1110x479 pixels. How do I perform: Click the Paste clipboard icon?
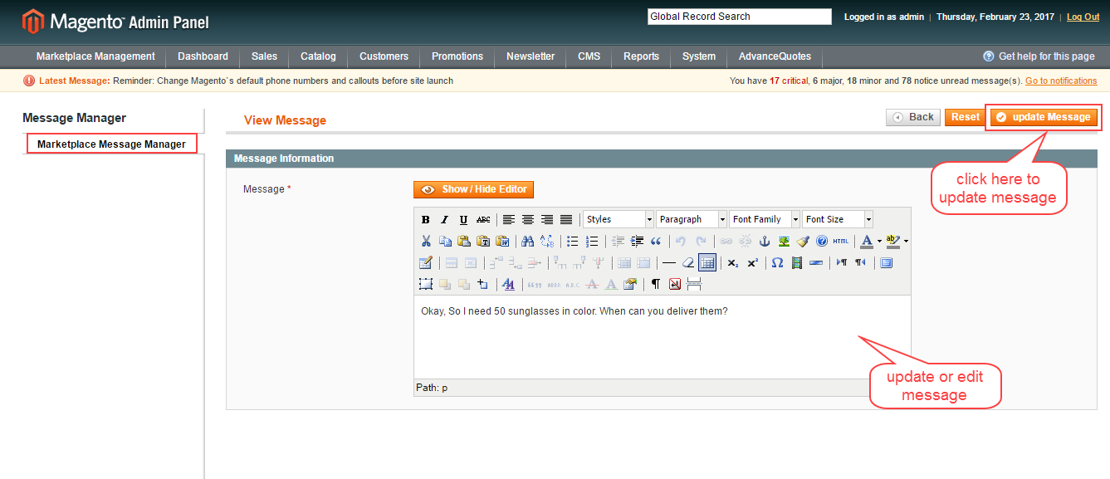tap(464, 241)
